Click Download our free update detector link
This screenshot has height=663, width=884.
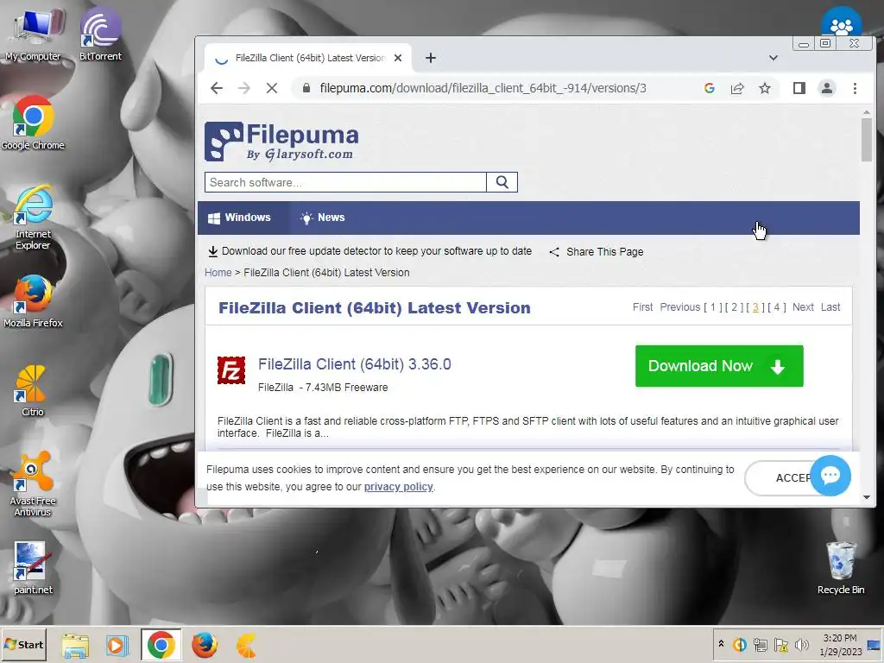[x=369, y=251]
